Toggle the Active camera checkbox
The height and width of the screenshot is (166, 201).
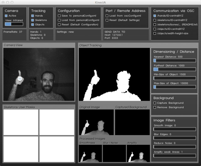[x=6, y=16]
